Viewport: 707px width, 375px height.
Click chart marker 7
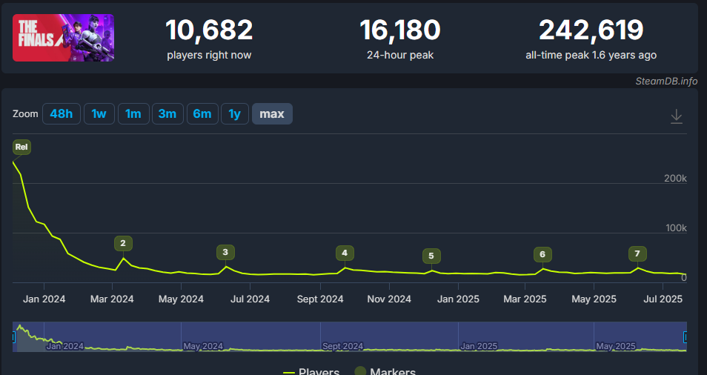click(637, 253)
